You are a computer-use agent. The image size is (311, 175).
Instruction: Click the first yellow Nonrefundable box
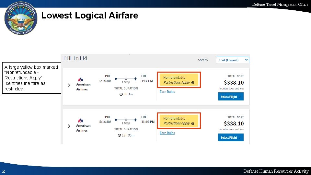coord(179,80)
